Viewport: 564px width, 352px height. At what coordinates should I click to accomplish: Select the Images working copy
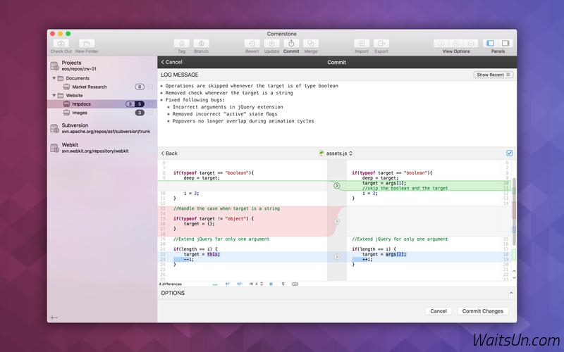[x=80, y=113]
